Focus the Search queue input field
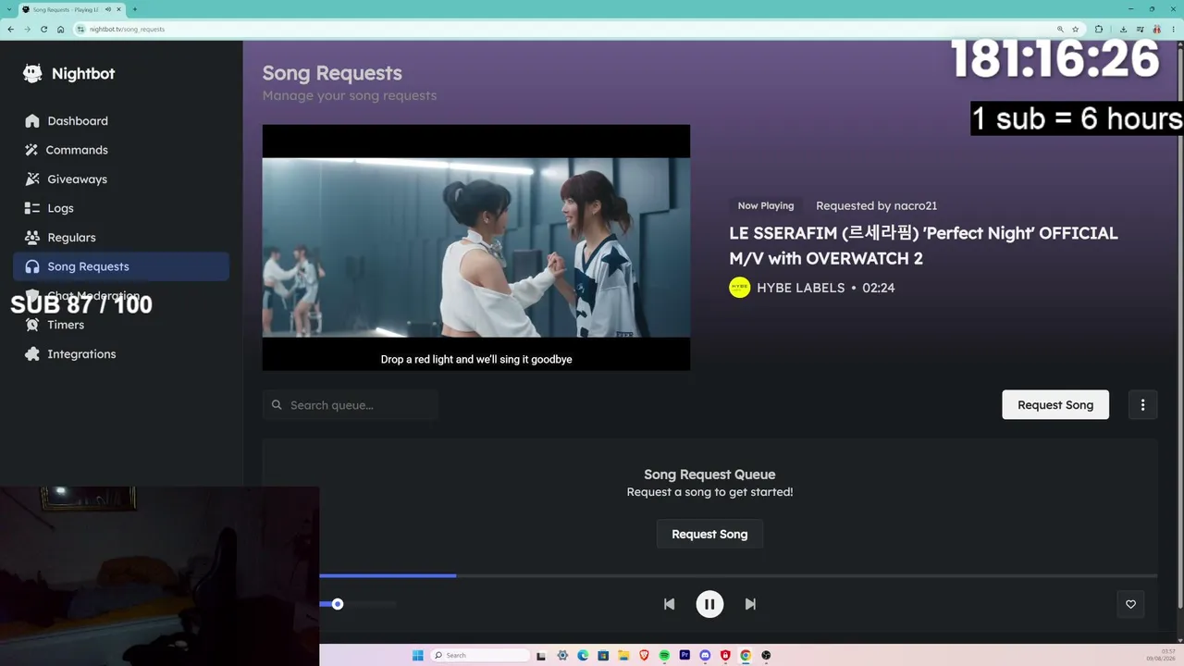The width and height of the screenshot is (1184, 666). [351, 405]
